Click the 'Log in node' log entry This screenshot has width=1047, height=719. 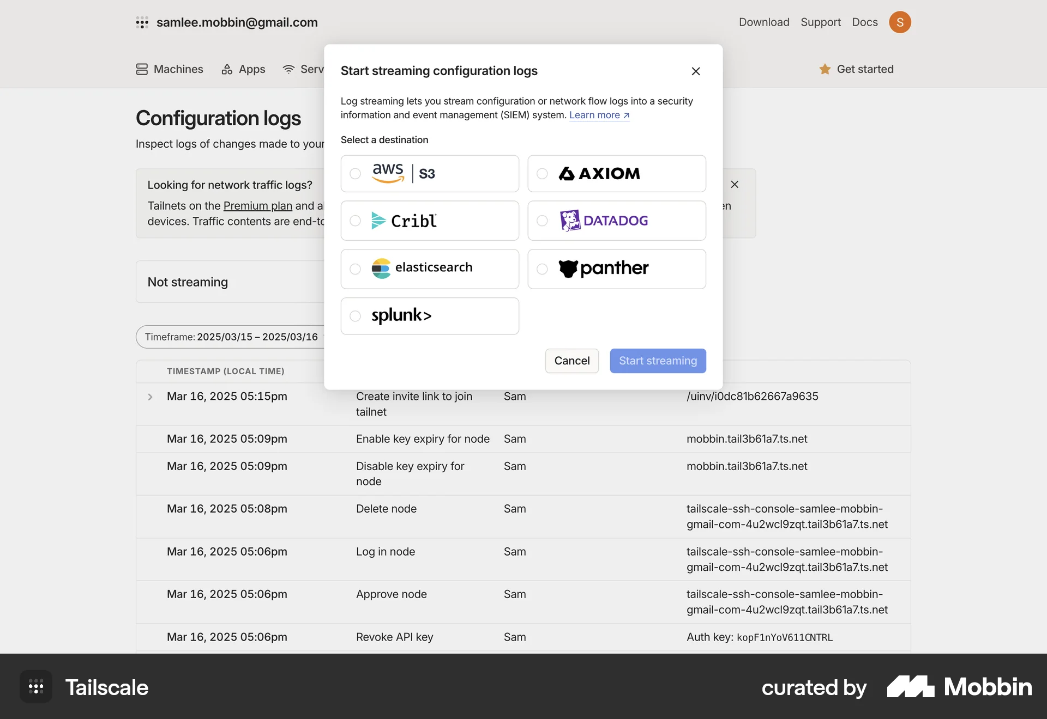(x=386, y=552)
